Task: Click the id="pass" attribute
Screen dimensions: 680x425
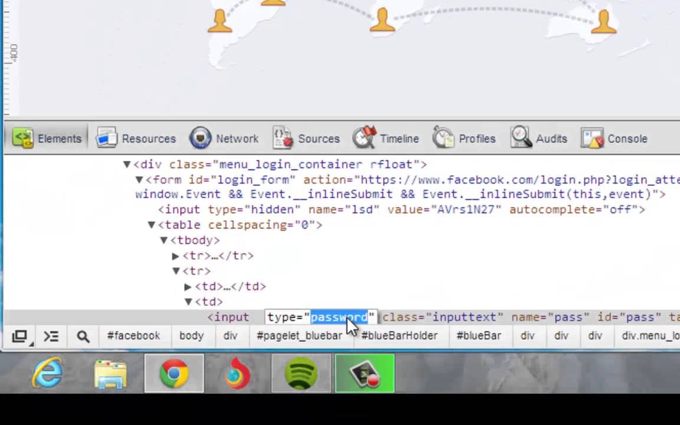Action: point(629,317)
